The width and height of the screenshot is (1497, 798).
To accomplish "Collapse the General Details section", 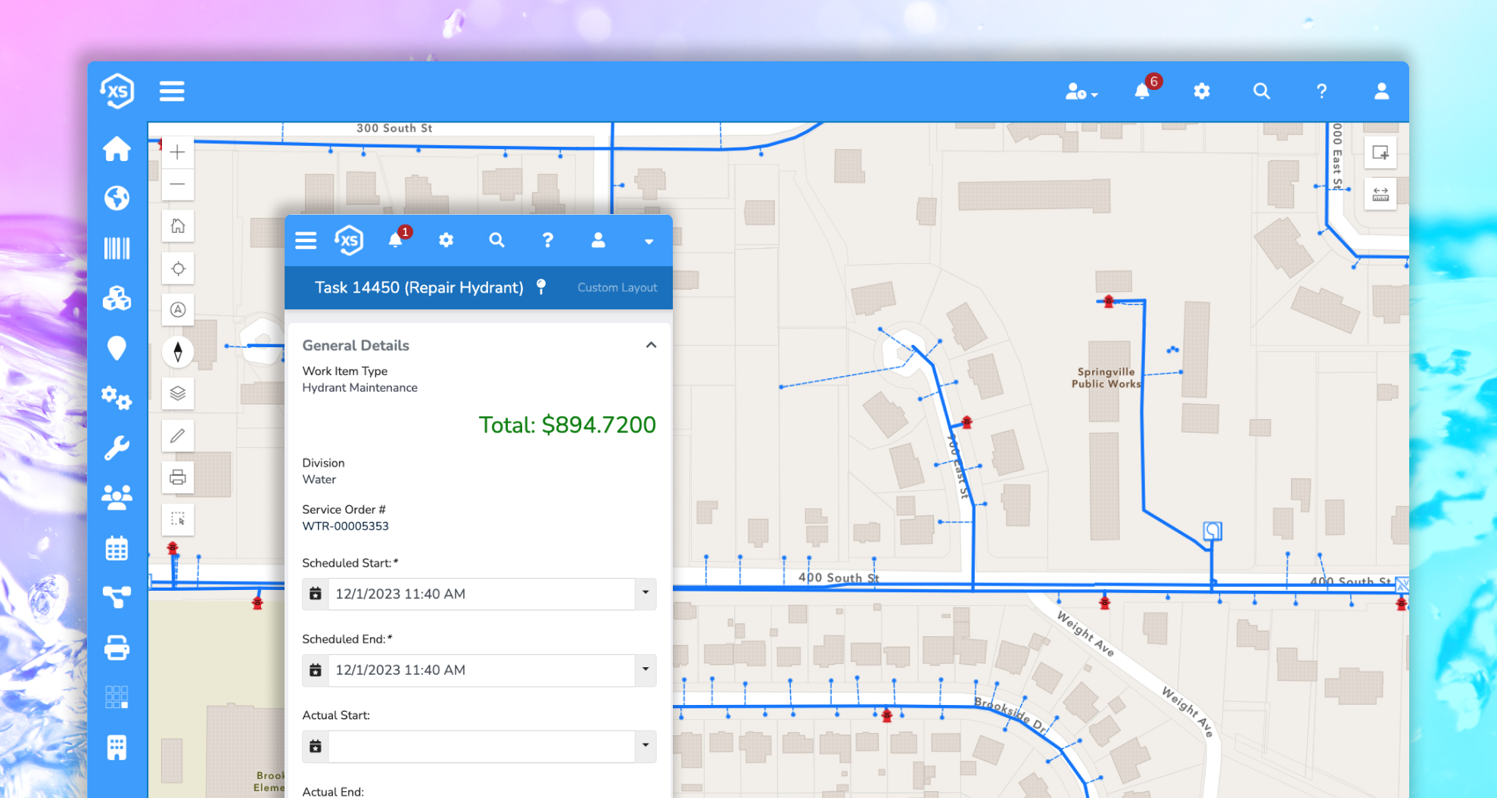I will coord(651,345).
